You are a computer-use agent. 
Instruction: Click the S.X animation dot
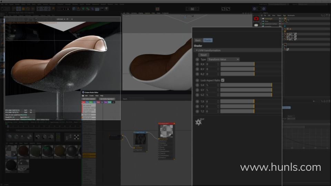(197, 85)
